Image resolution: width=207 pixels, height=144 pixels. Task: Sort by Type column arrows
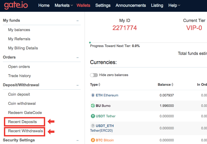(x=99, y=84)
